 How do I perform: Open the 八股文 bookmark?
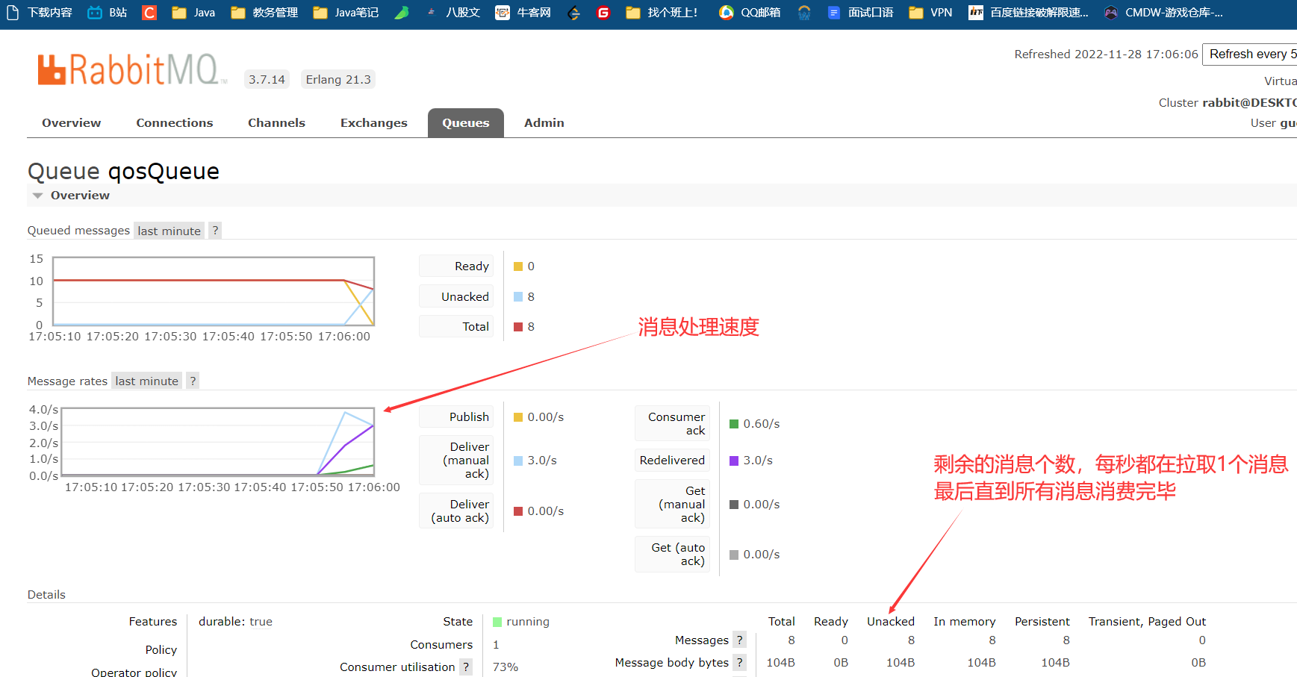pyautogui.click(x=453, y=13)
